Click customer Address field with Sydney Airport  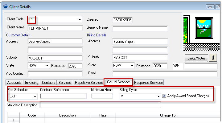(55, 41)
